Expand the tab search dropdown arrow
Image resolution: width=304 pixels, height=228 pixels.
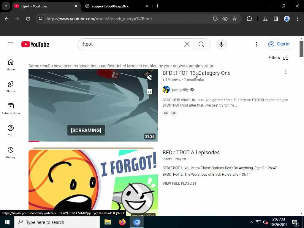click(6, 6)
